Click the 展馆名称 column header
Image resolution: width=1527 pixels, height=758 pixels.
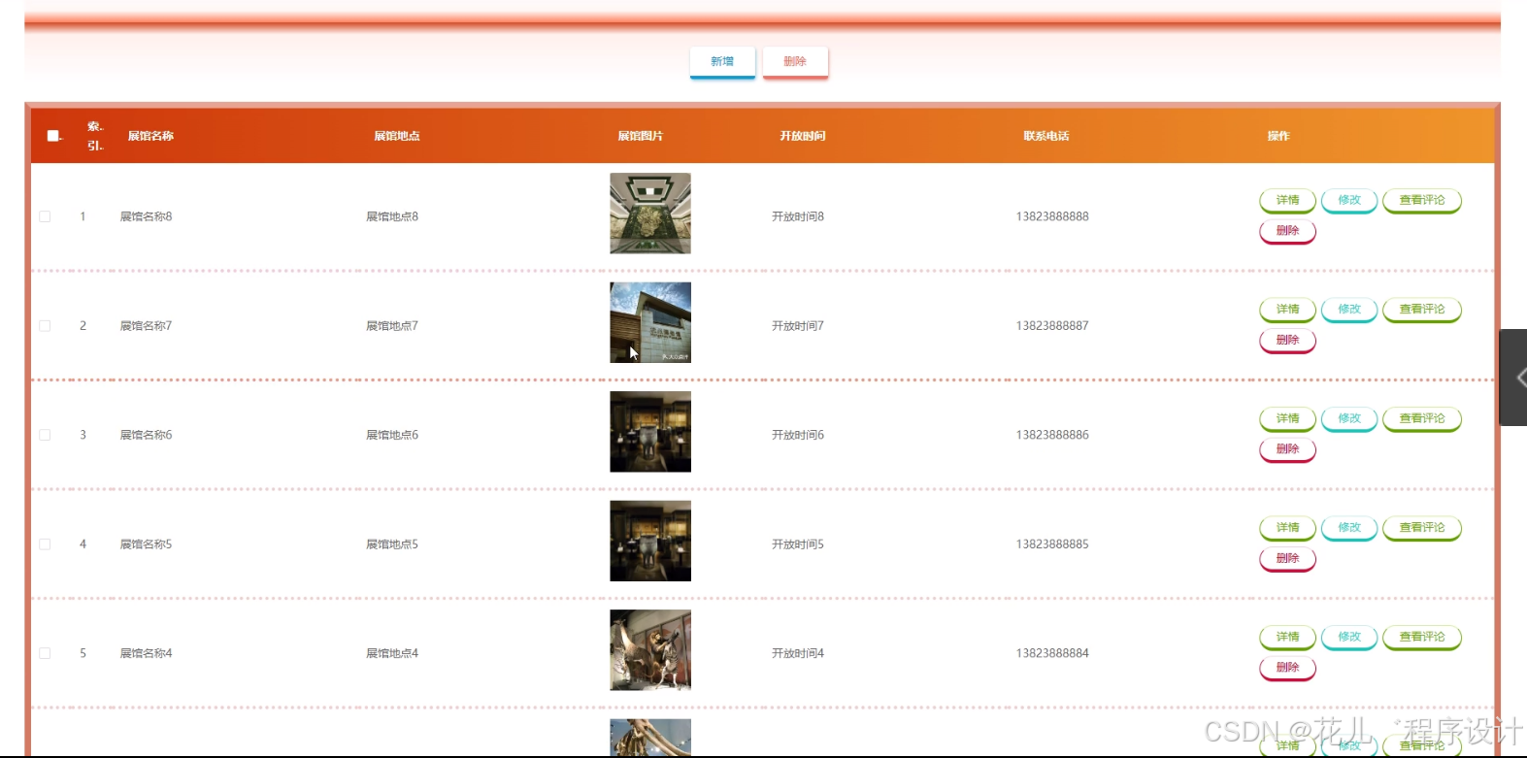(x=150, y=136)
